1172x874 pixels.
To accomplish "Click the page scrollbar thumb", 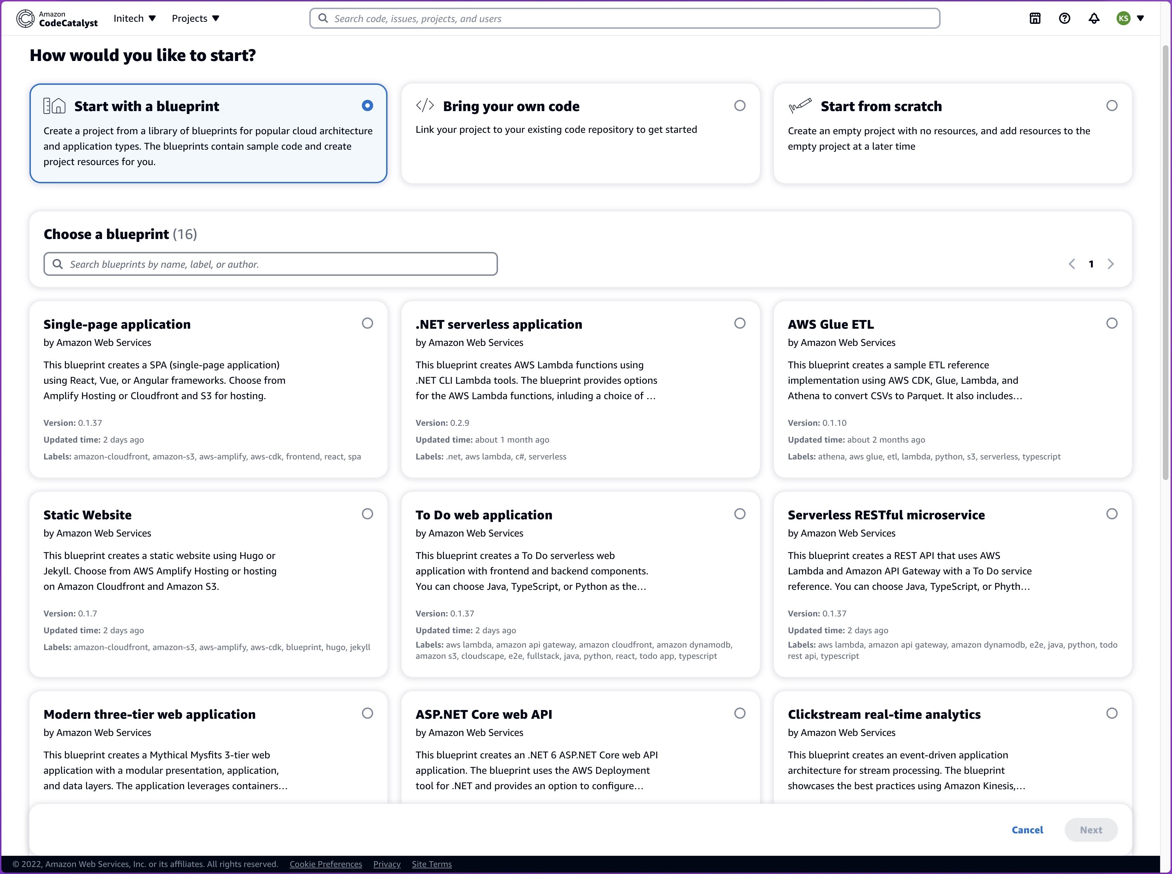I will click(x=1166, y=263).
